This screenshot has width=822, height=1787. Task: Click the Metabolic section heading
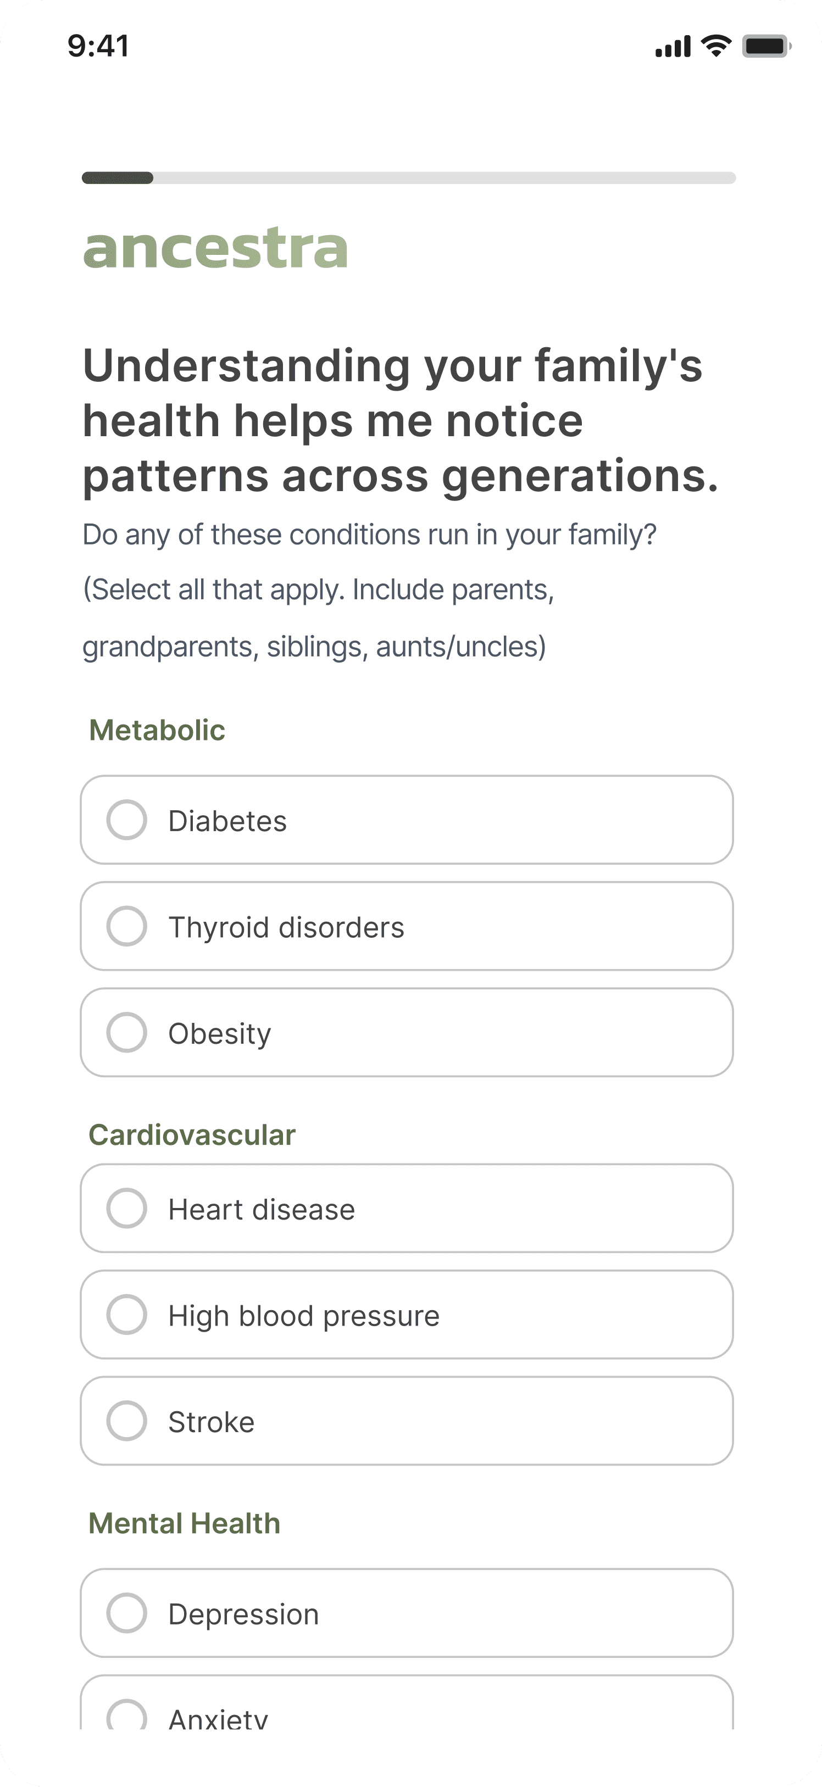pyautogui.click(x=158, y=730)
